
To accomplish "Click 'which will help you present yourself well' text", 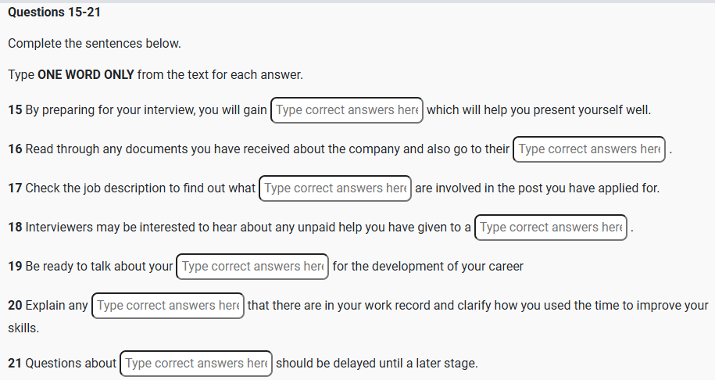I will coord(538,110).
